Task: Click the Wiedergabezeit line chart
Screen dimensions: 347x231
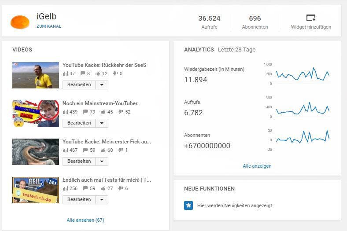Action: tap(303, 74)
